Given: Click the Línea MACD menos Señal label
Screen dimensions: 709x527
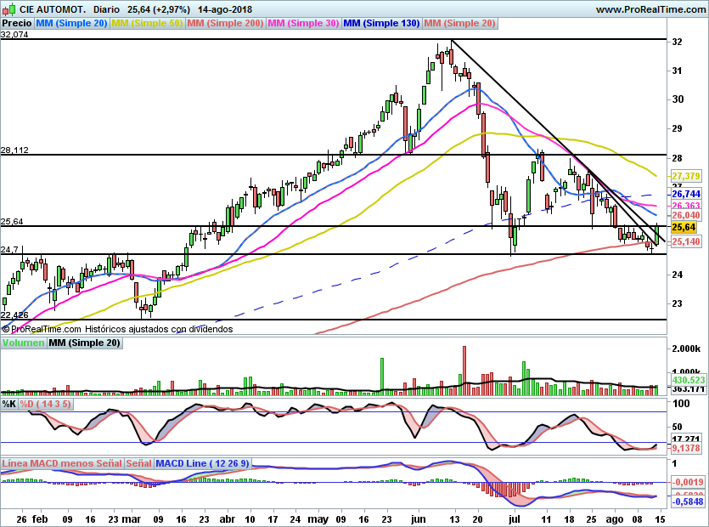Looking at the screenshot, I should (62, 463).
